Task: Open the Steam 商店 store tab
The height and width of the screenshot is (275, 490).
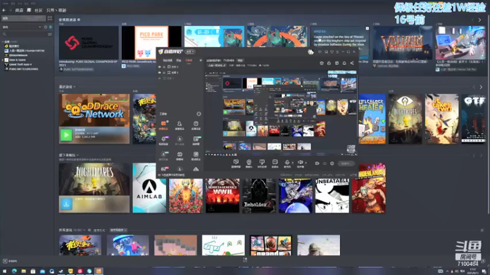Action: point(20,10)
